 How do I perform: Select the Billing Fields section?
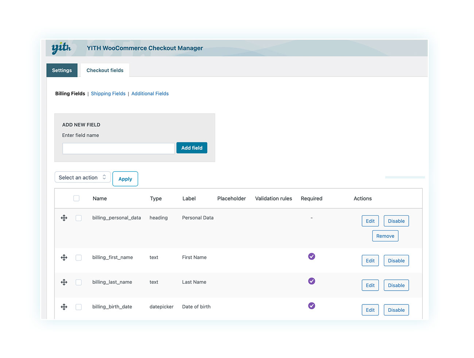70,94
